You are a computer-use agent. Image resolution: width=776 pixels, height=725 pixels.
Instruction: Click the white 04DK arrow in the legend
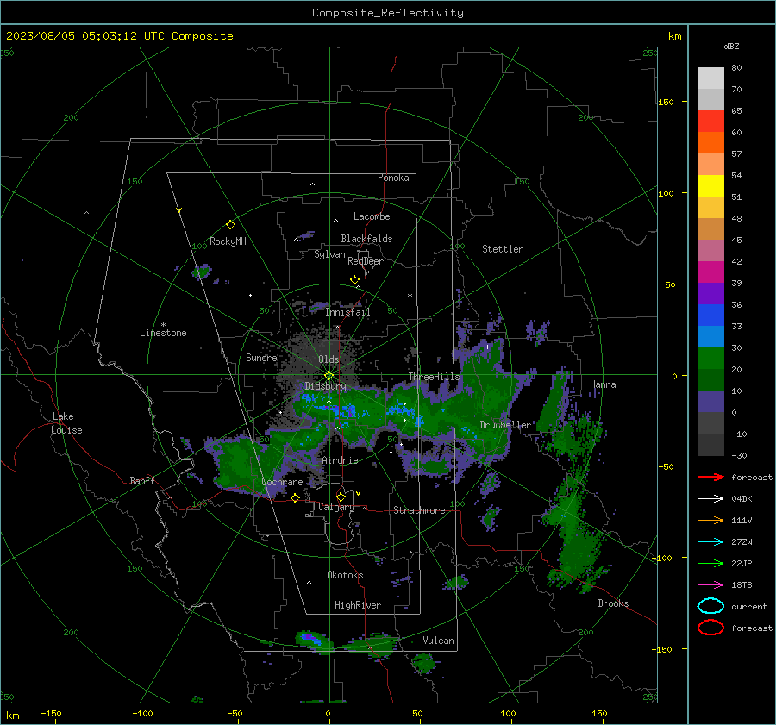click(710, 498)
